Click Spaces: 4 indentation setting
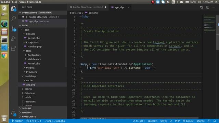This screenshot has width=219, height=123. pyautogui.click(x=153, y=121)
